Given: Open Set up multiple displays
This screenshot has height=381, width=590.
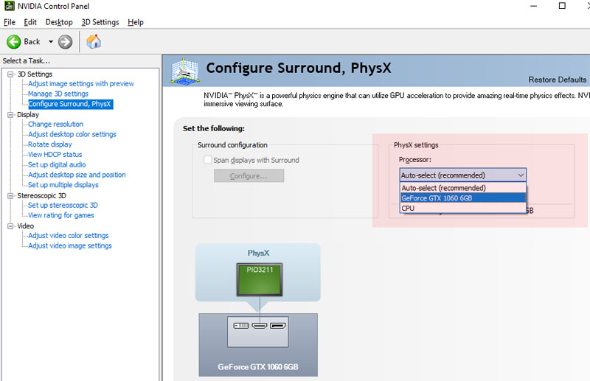Looking at the screenshot, I should (x=63, y=185).
